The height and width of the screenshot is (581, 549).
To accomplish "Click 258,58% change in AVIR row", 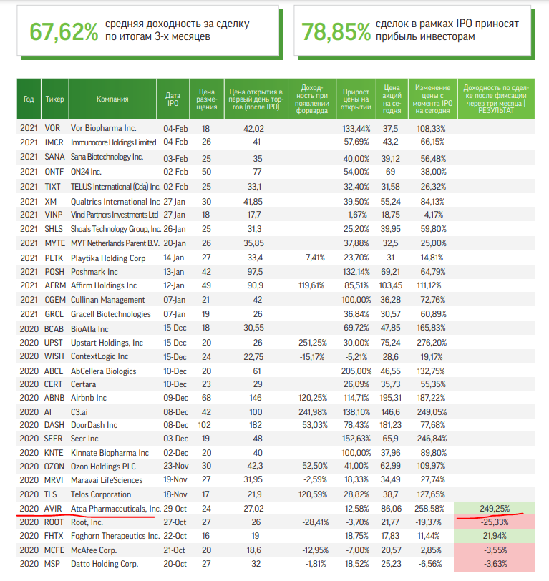I will tap(429, 509).
